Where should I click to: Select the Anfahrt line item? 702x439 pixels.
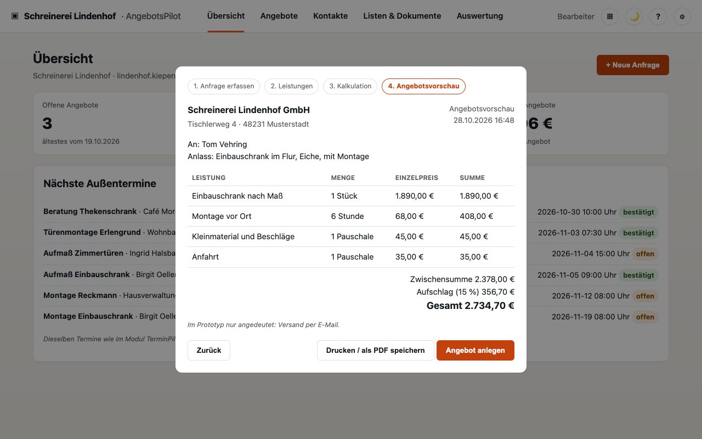pyautogui.click(x=351, y=257)
